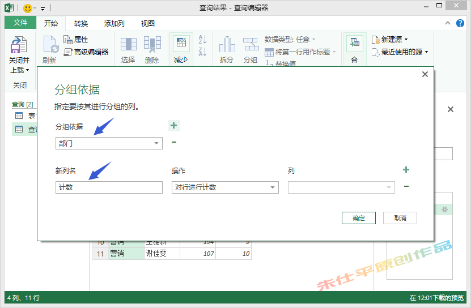This screenshot has height=308, width=471.
Task: Add an aggregation with the green plus
Action: point(406,170)
